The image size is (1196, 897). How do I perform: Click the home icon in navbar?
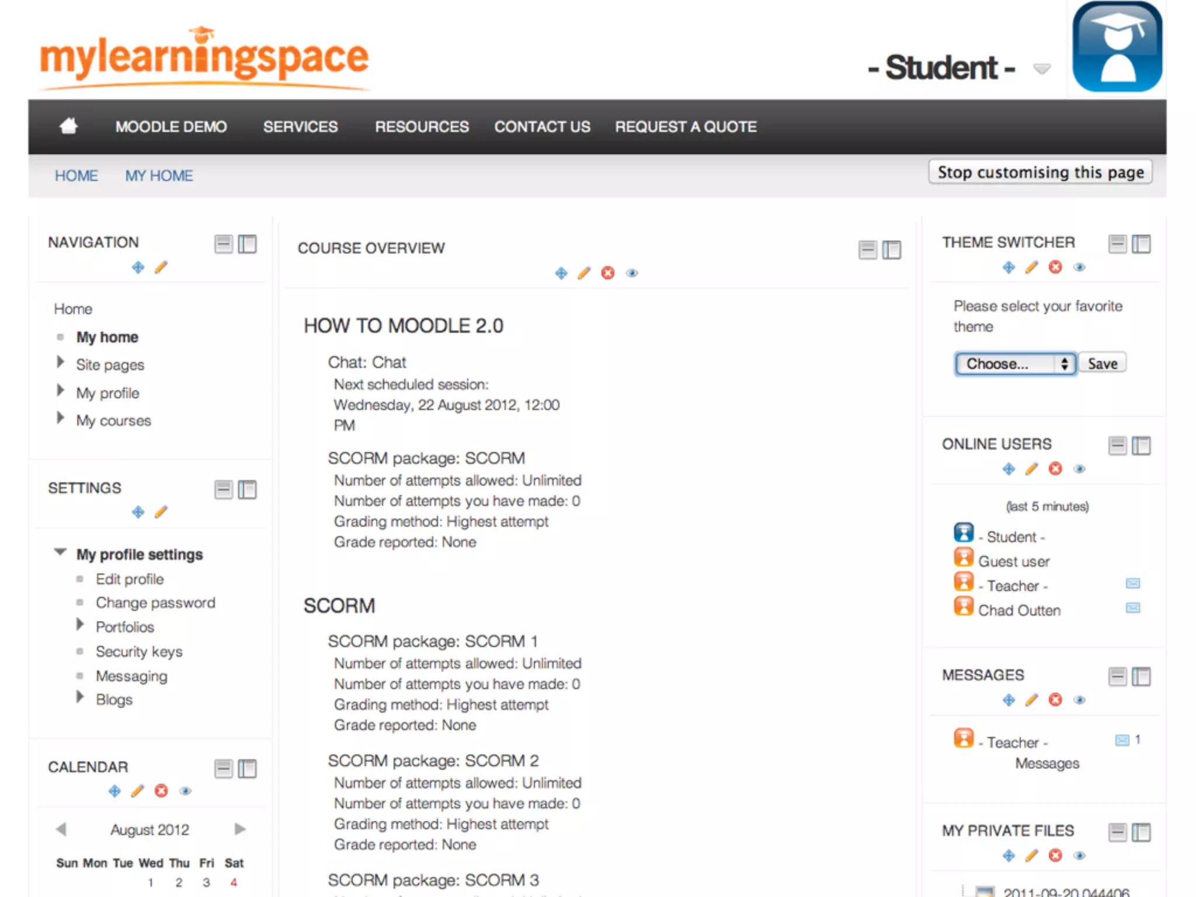[69, 126]
